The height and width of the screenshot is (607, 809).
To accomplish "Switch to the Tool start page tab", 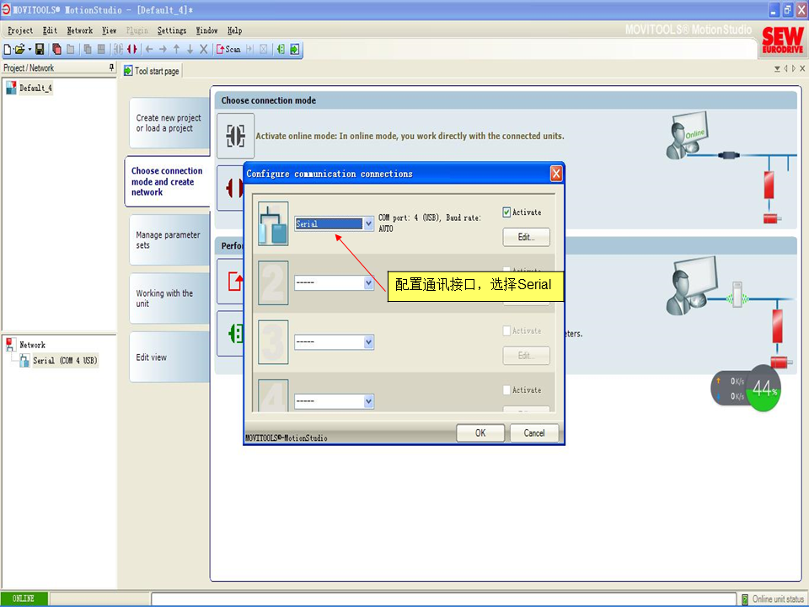I will point(153,72).
